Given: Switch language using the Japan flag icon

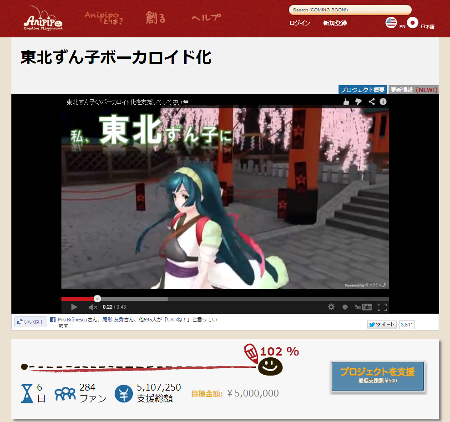Looking at the screenshot, I should point(412,23).
